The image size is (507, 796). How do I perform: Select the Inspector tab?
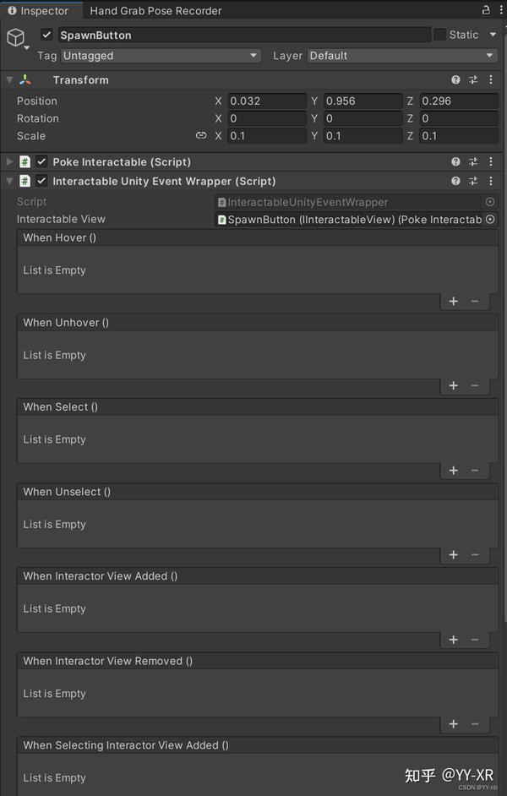pyautogui.click(x=38, y=12)
